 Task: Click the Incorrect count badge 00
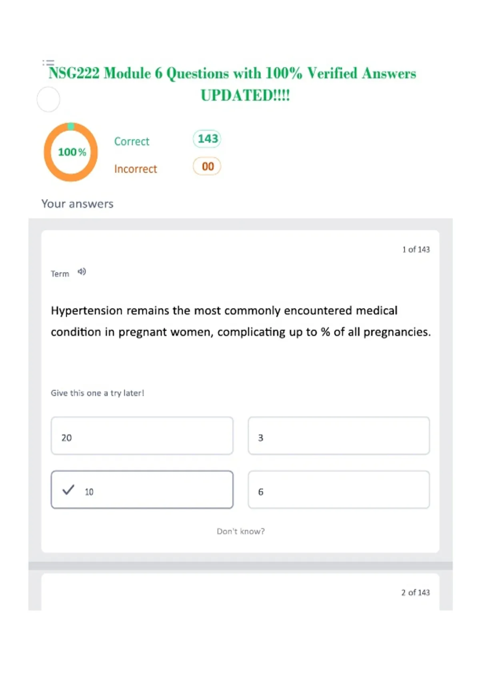207,166
